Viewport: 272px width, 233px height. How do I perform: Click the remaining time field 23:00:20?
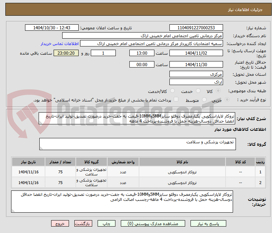pyautogui.click(x=66, y=53)
